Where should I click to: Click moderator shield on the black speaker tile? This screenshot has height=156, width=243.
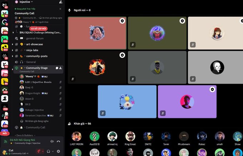122,55
